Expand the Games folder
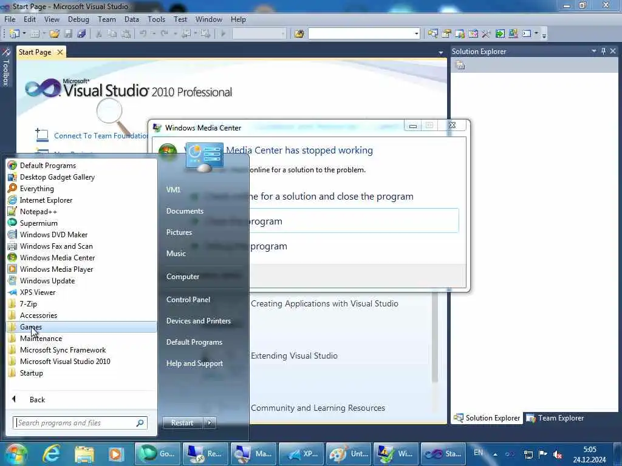Viewport: 622px width, 466px height. [x=81, y=326]
